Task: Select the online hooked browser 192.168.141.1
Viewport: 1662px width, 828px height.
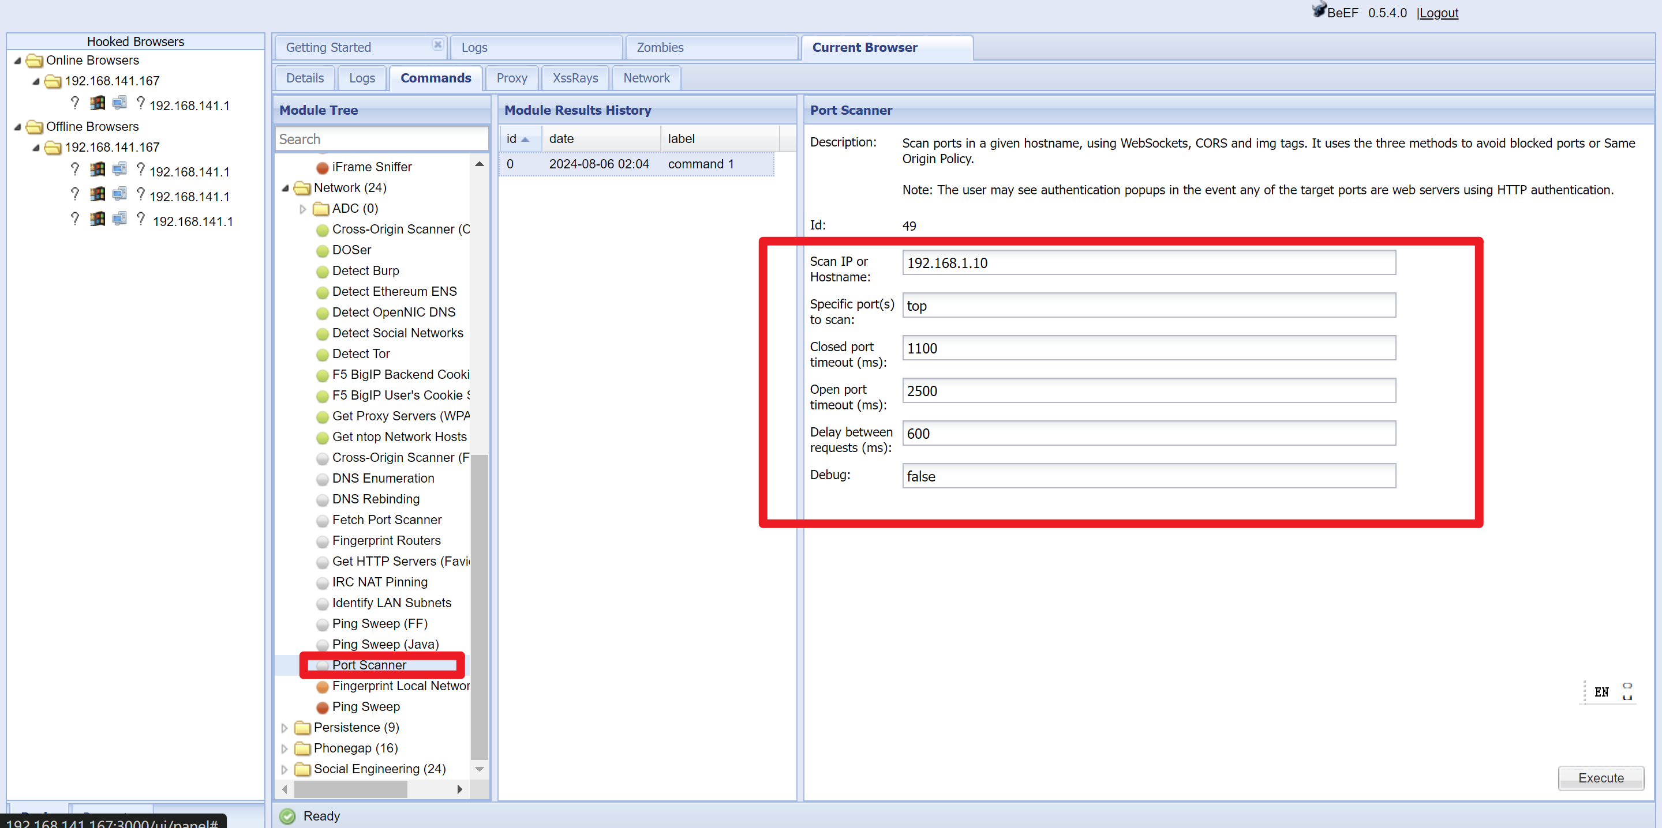Action: click(189, 106)
